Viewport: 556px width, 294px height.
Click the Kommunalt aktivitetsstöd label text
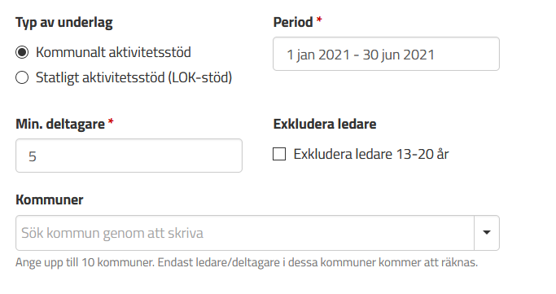pos(113,52)
